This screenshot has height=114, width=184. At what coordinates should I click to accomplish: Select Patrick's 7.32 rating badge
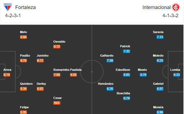127,51
